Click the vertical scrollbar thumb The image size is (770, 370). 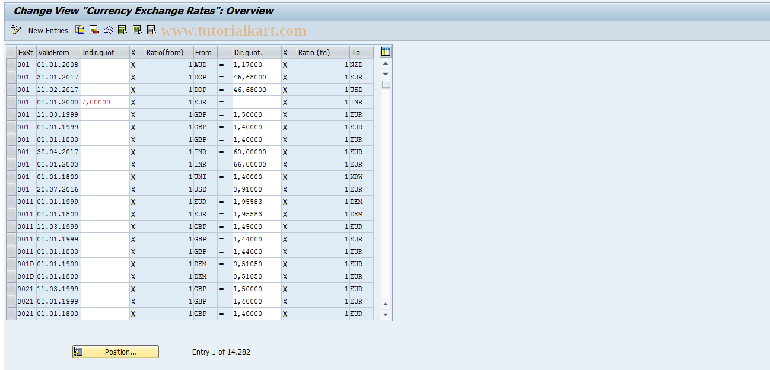click(x=386, y=84)
